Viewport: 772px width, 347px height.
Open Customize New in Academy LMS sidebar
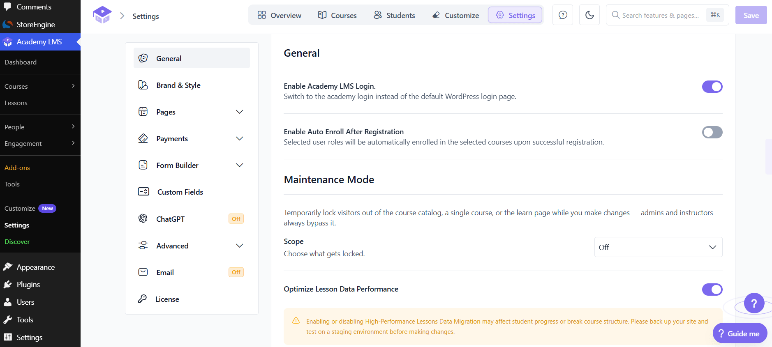(x=30, y=208)
